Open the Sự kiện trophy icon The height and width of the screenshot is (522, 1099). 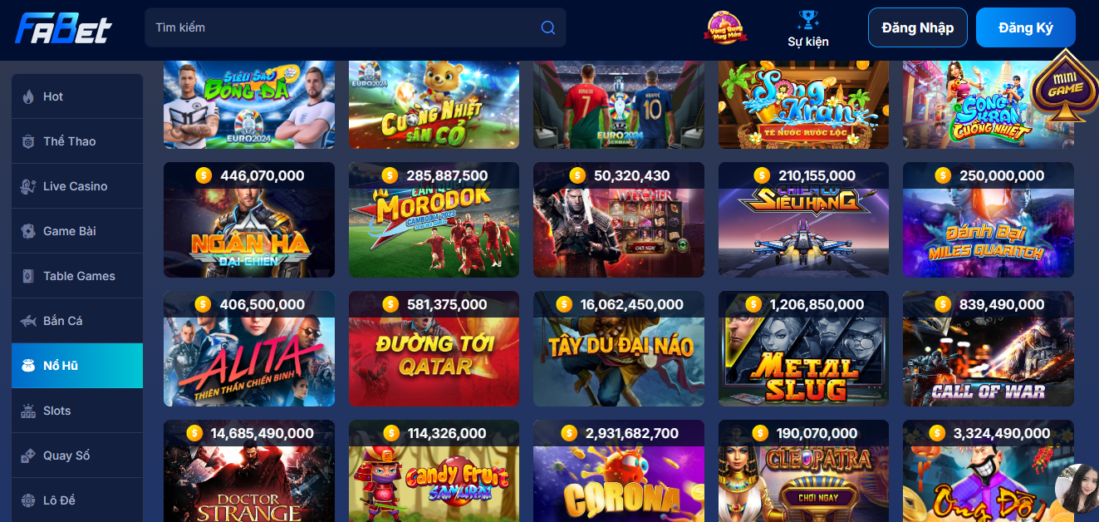807,18
